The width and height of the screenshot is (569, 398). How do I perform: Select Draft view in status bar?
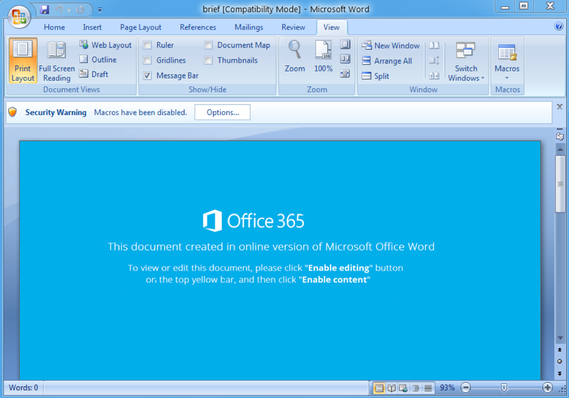click(x=428, y=388)
